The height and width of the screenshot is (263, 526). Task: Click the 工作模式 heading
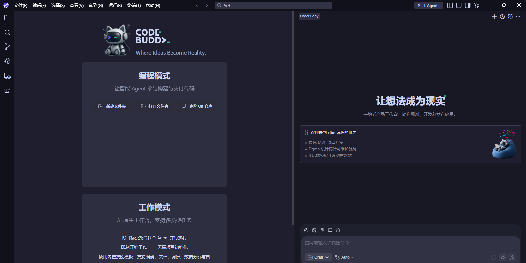154,207
